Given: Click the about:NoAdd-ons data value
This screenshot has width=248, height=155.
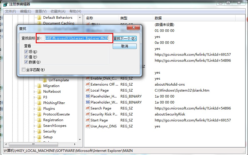Looking at the screenshot, I should pyautogui.click(x=170, y=84).
